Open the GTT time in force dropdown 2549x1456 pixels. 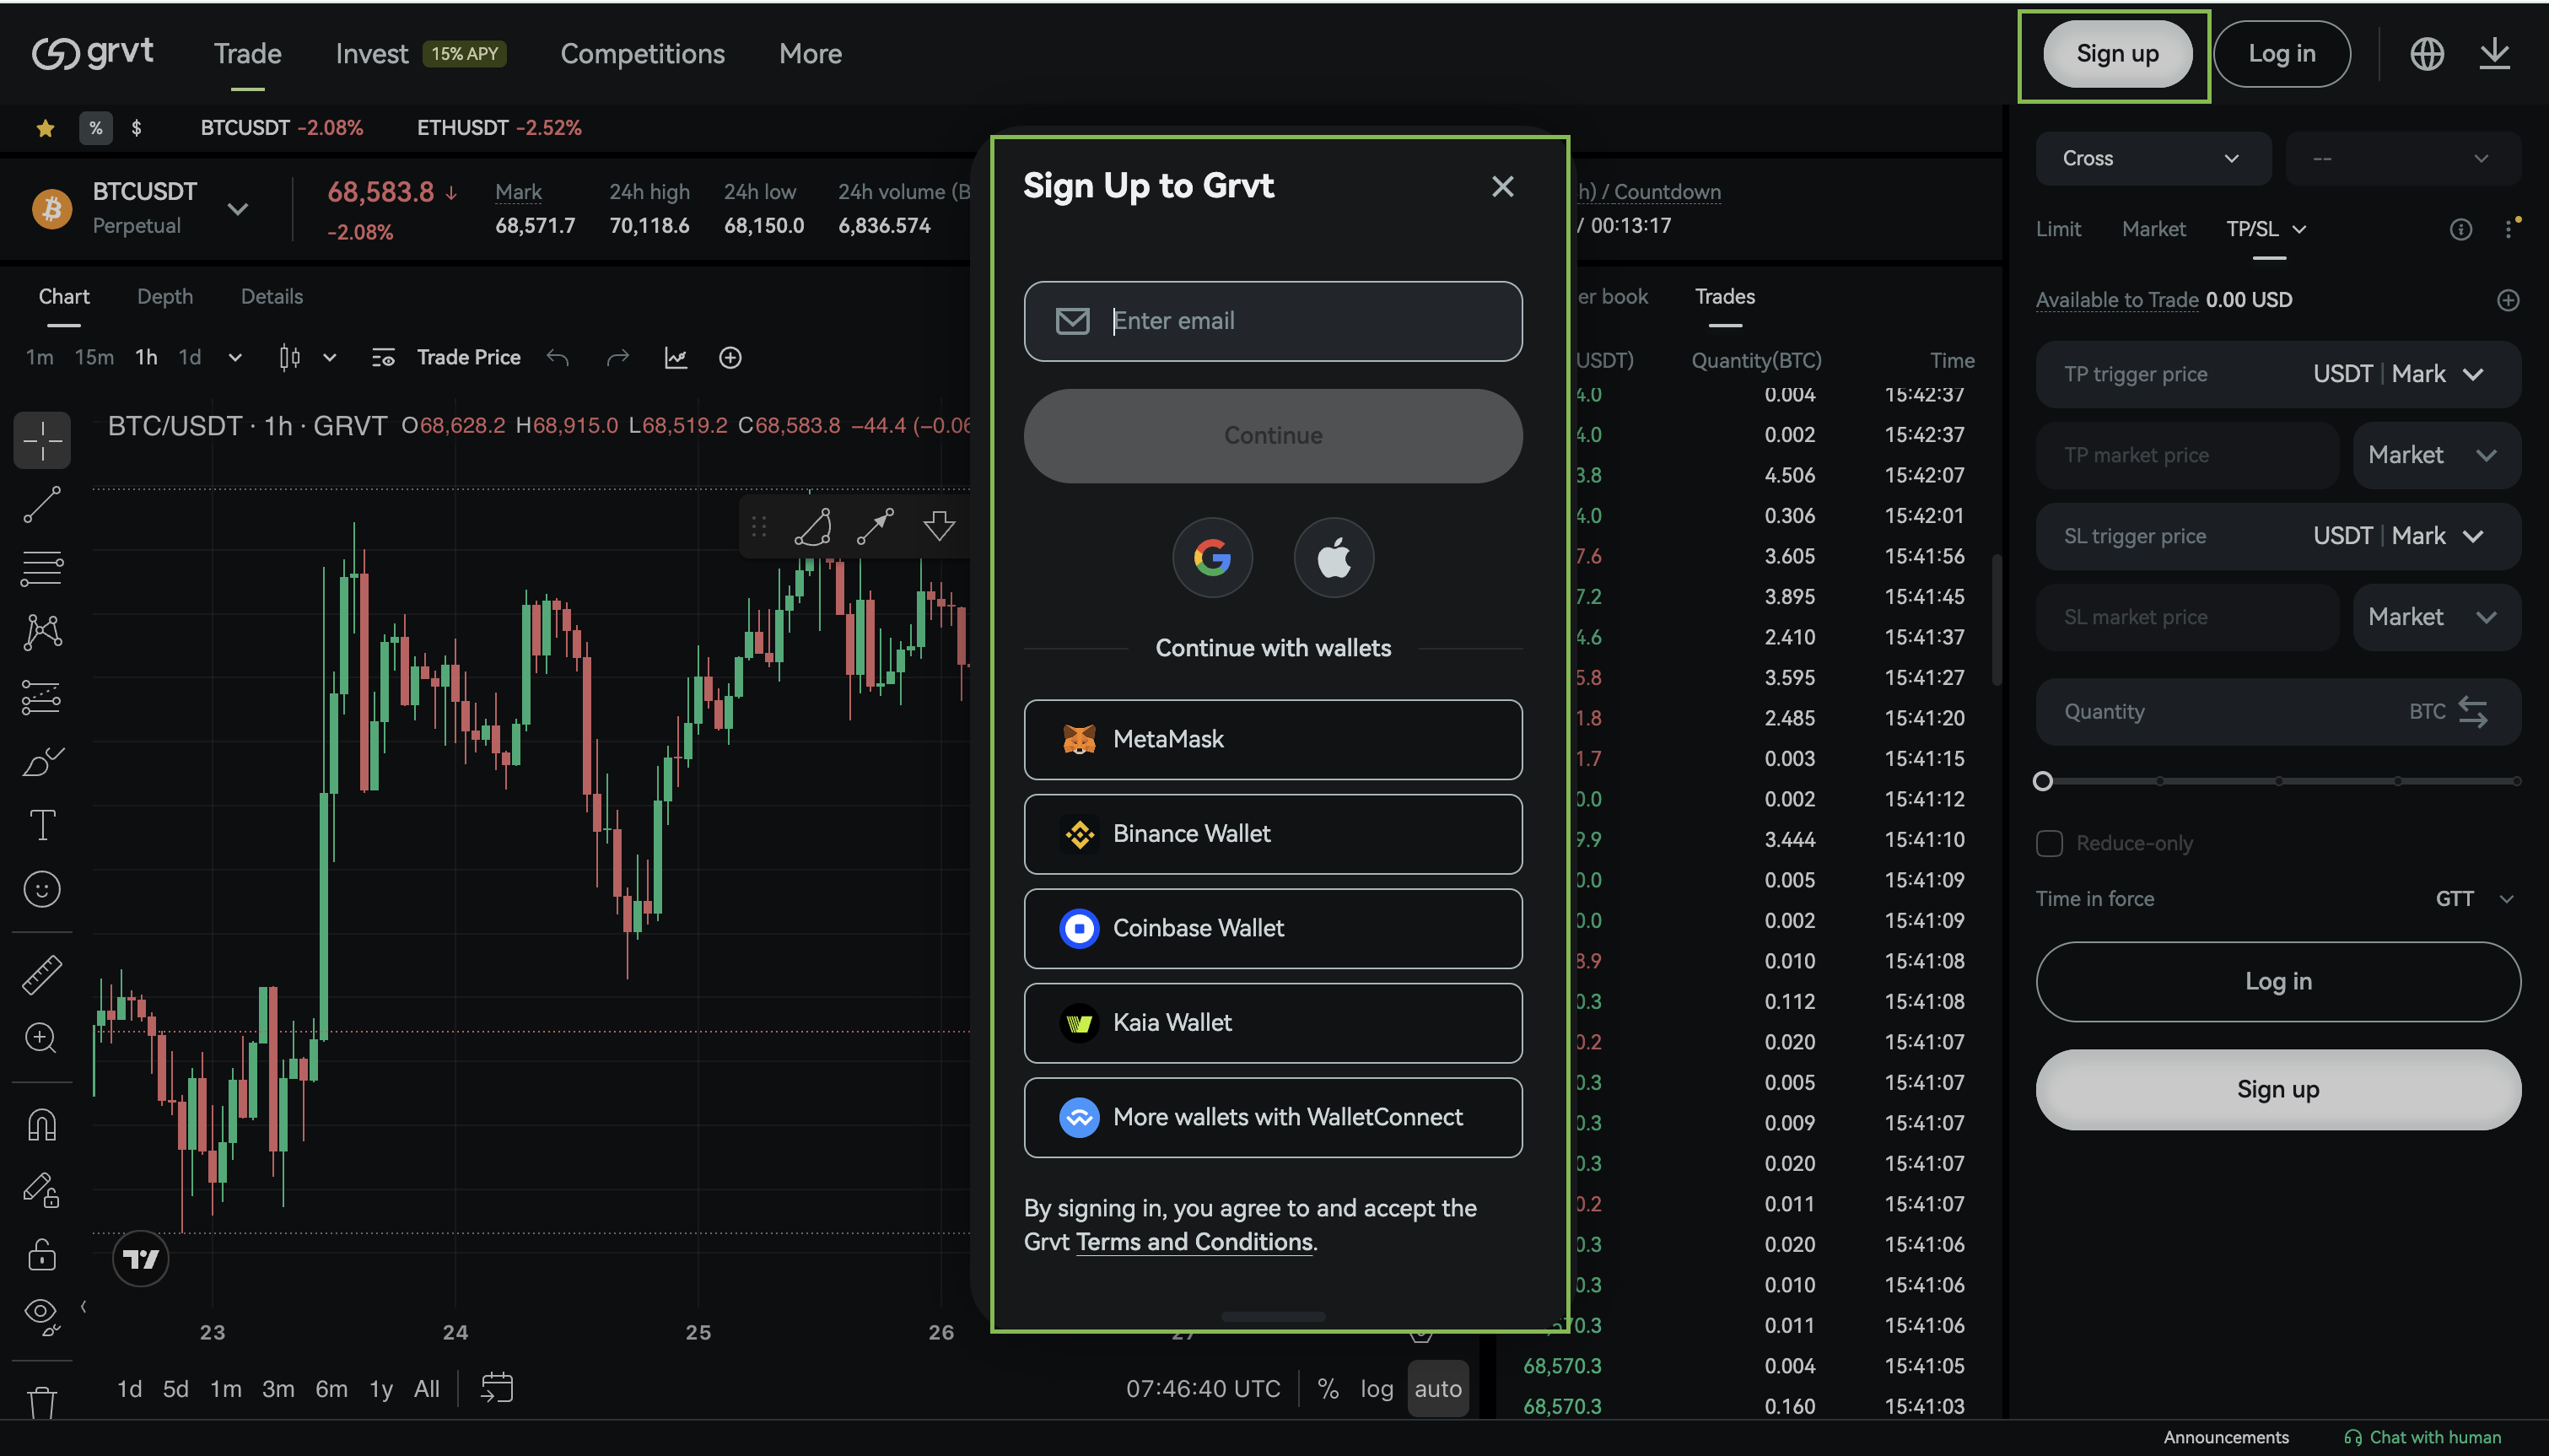(x=2474, y=899)
